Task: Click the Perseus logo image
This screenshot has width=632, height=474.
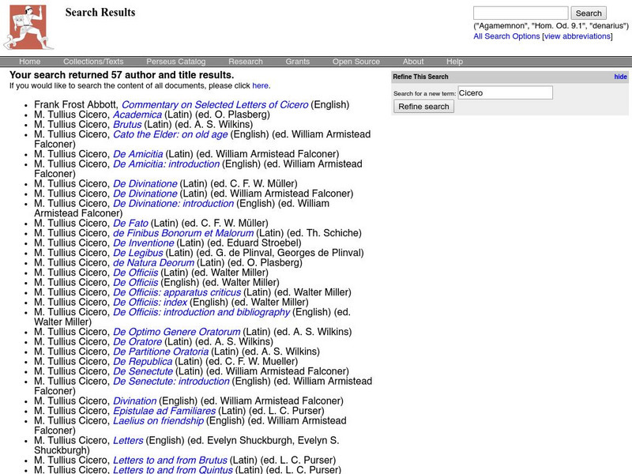Action: coord(28,27)
